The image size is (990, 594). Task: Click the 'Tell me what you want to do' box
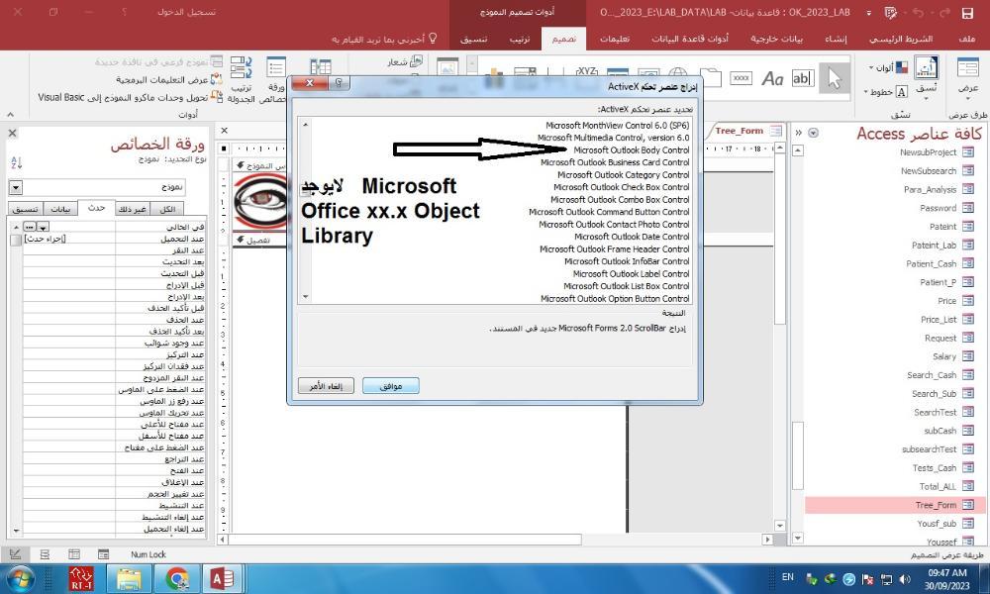coord(384,40)
